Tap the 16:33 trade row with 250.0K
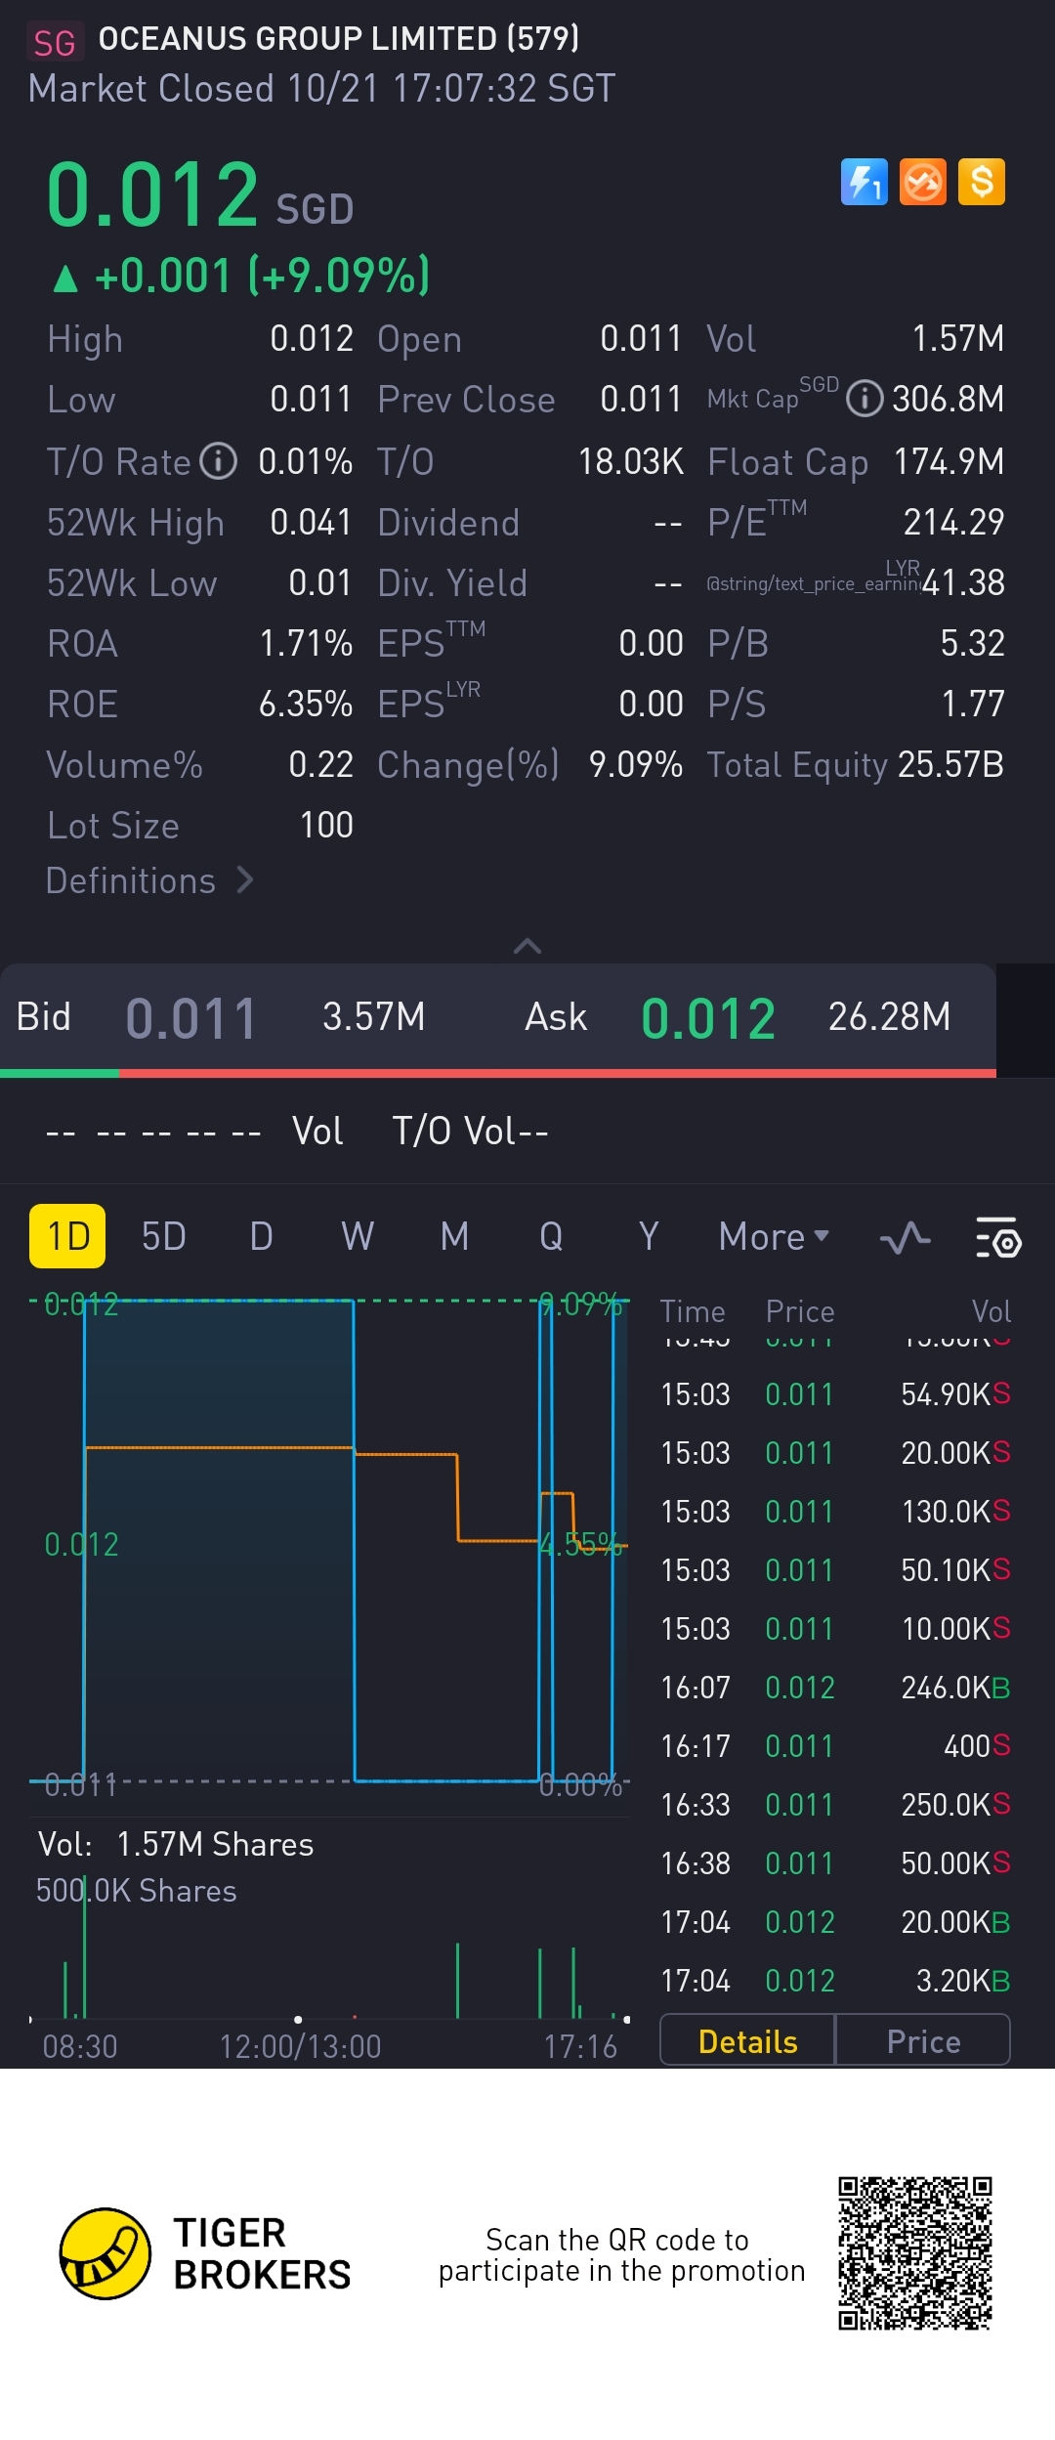Viewport: 1055px width, 2440px height. click(x=835, y=1805)
